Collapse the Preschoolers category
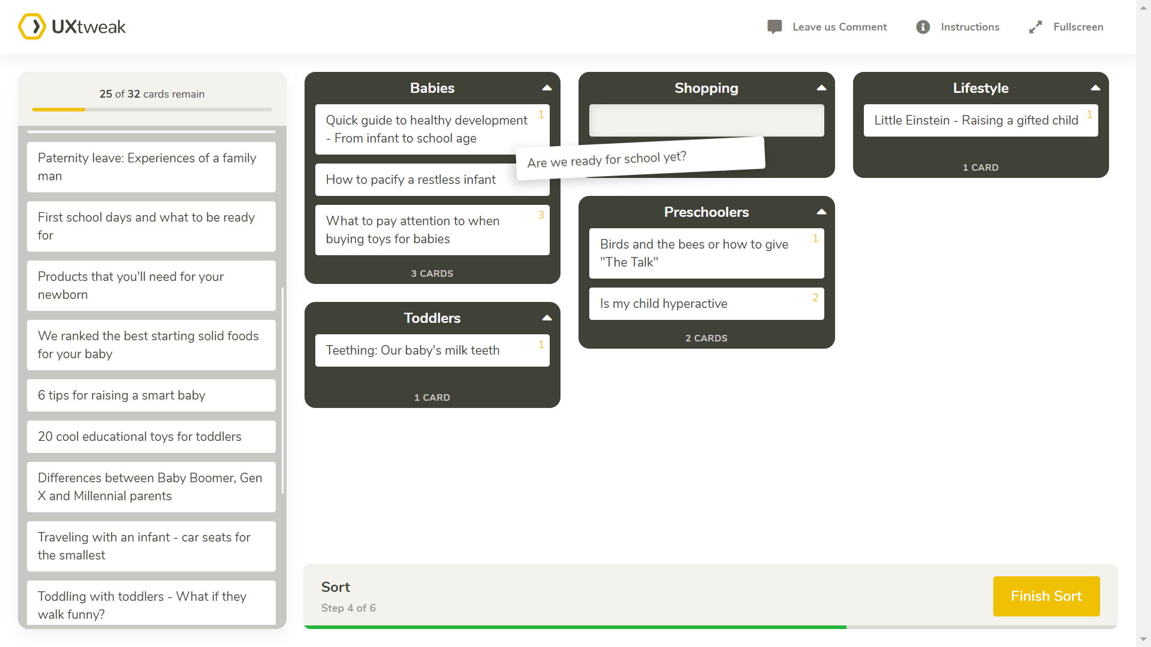This screenshot has width=1151, height=647. click(x=821, y=211)
